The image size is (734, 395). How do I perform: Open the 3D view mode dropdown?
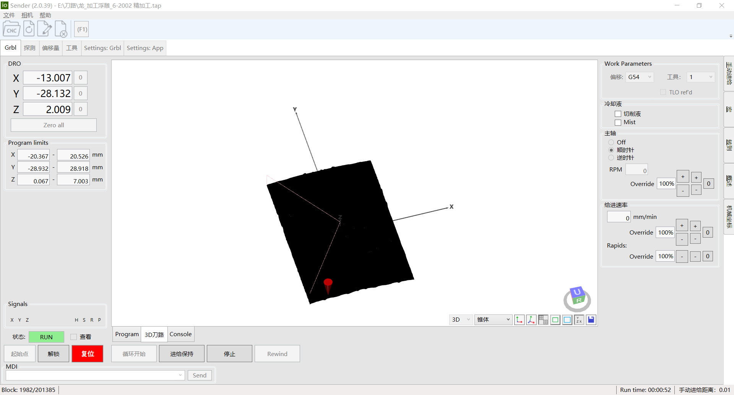[461, 320]
